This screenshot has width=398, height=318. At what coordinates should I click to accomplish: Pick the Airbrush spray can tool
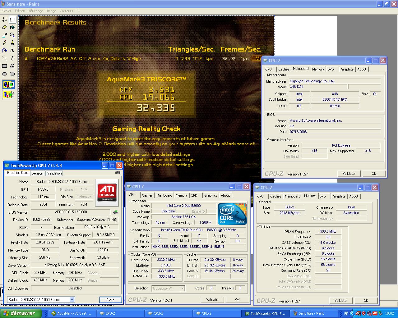click(x=5, y=50)
